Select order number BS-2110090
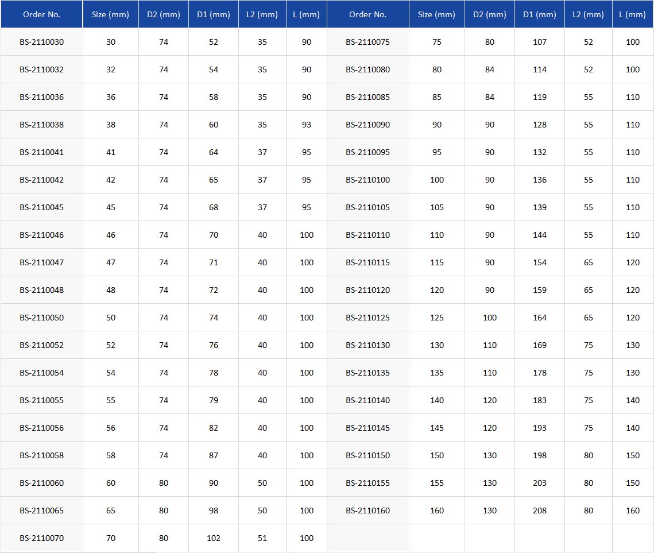 pyautogui.click(x=367, y=125)
